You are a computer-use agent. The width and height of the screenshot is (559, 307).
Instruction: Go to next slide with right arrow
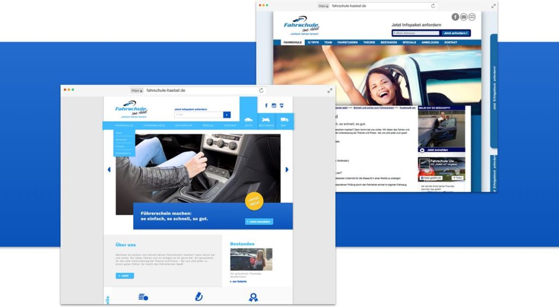pos(287,170)
